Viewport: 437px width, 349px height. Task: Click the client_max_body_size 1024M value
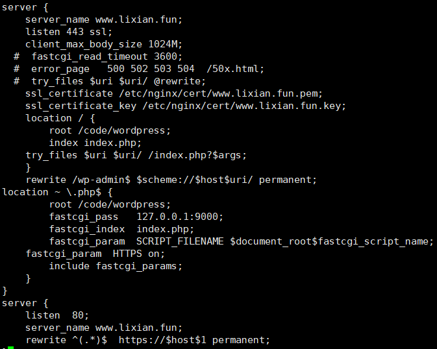coord(166,44)
